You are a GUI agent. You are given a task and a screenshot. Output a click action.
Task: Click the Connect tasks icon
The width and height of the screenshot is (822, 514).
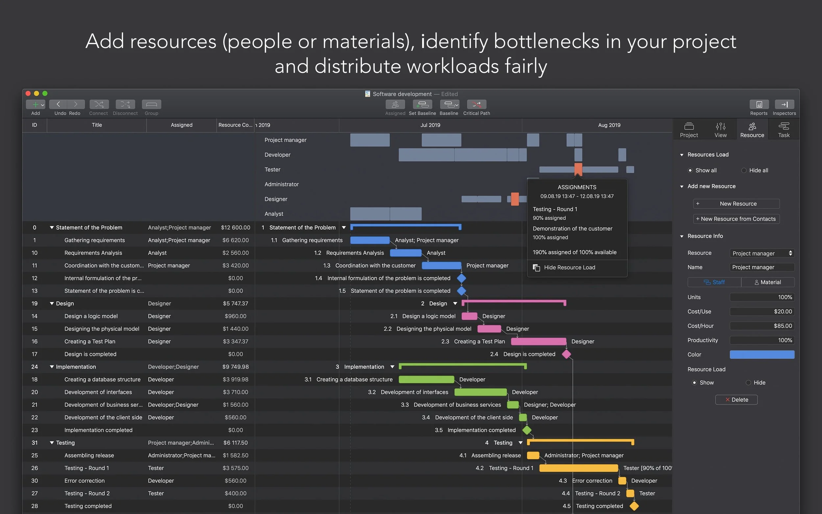click(99, 104)
